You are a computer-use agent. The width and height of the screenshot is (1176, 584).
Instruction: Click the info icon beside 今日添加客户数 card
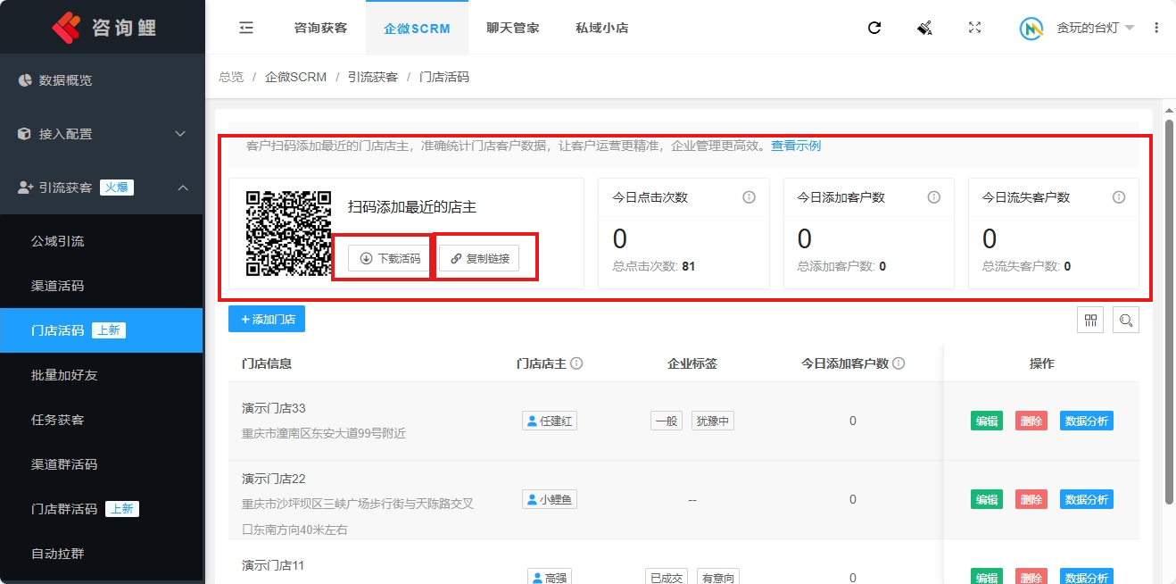pyautogui.click(x=934, y=197)
